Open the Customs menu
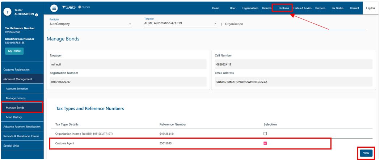 click(284, 8)
